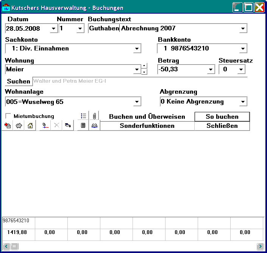
Task: Click Buchen und Überweisen button
Action: pyautogui.click(x=147, y=116)
